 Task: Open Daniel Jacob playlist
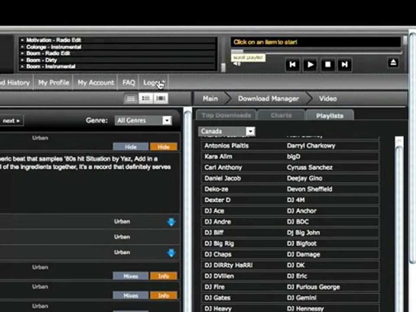pyautogui.click(x=223, y=178)
